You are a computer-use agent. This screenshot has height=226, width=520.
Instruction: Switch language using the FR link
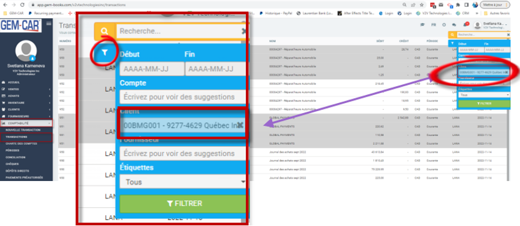(x=433, y=25)
